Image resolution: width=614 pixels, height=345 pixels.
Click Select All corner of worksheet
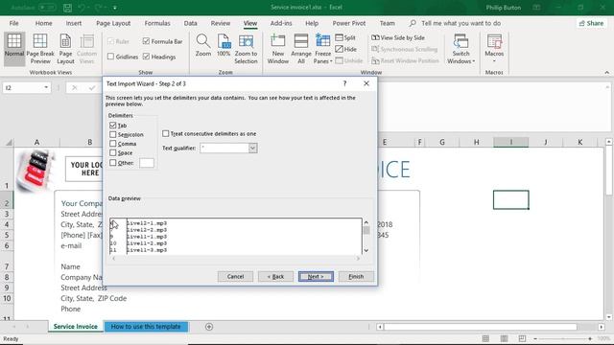pyautogui.click(x=8, y=143)
